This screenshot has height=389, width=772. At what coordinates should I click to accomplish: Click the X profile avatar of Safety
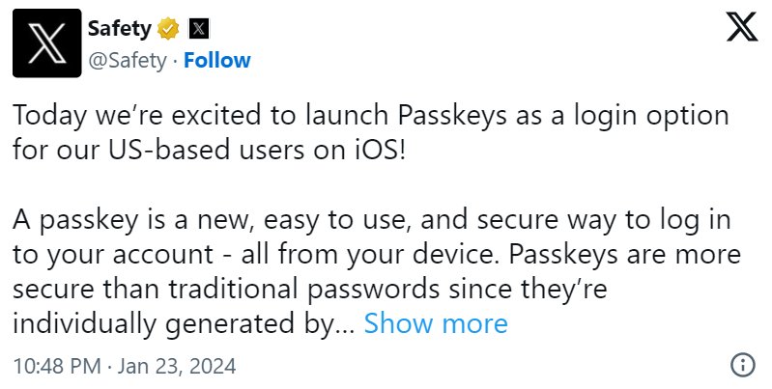[x=46, y=43]
